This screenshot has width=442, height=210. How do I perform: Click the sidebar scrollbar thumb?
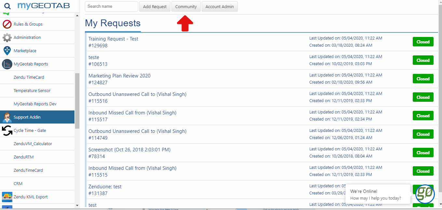[x=77, y=101]
